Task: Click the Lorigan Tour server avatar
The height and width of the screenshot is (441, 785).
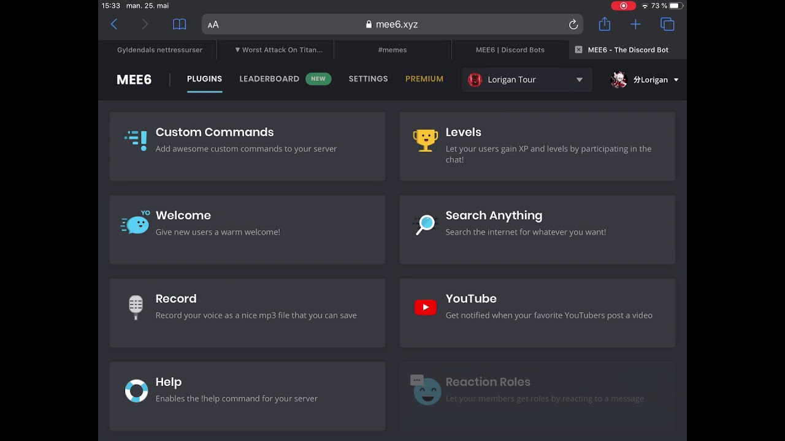Action: coord(475,80)
